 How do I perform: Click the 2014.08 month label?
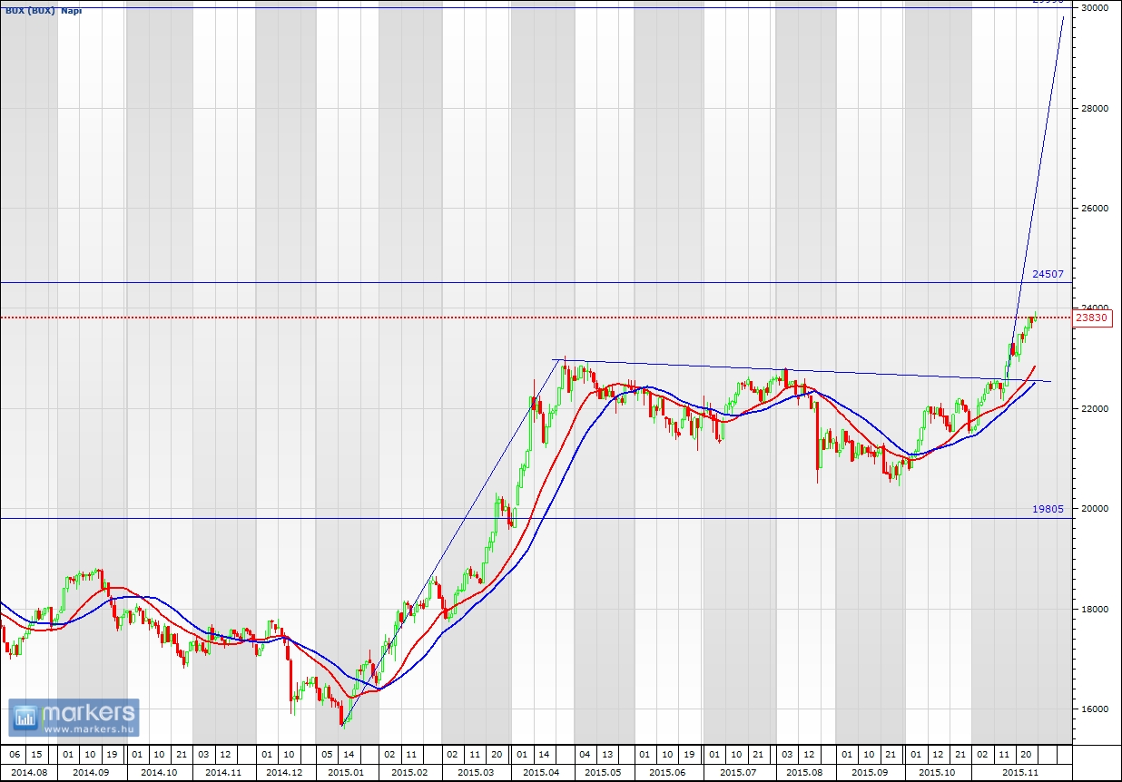point(27,772)
